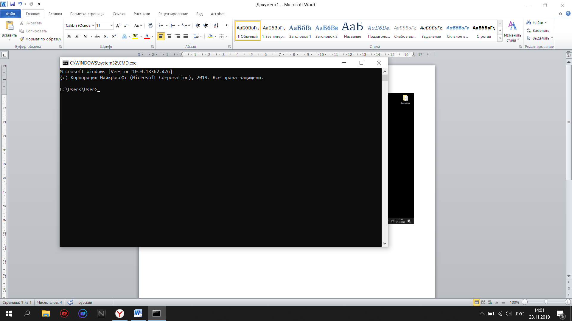Switch to the Ссылки tab
This screenshot has height=321, width=572.
(119, 14)
